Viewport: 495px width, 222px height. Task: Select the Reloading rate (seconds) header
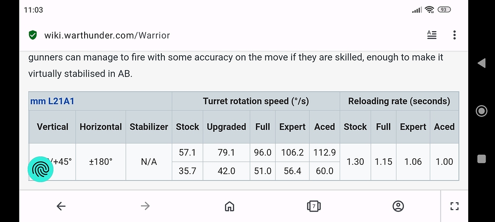[x=399, y=101]
